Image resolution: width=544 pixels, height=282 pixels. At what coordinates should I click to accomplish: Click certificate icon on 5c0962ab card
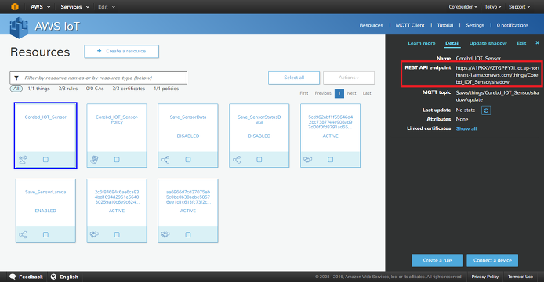[x=308, y=160]
